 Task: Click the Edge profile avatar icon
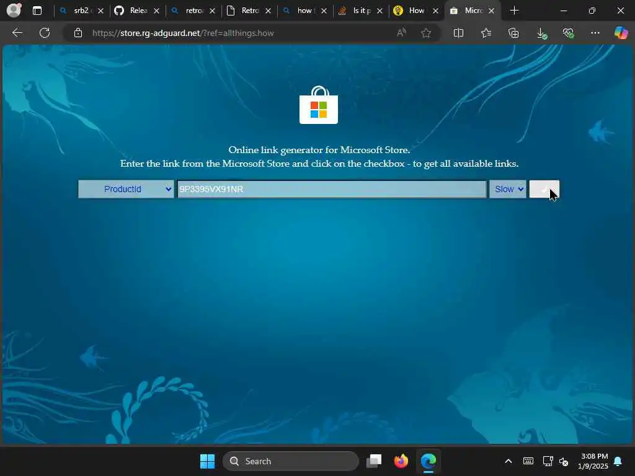tap(14, 10)
